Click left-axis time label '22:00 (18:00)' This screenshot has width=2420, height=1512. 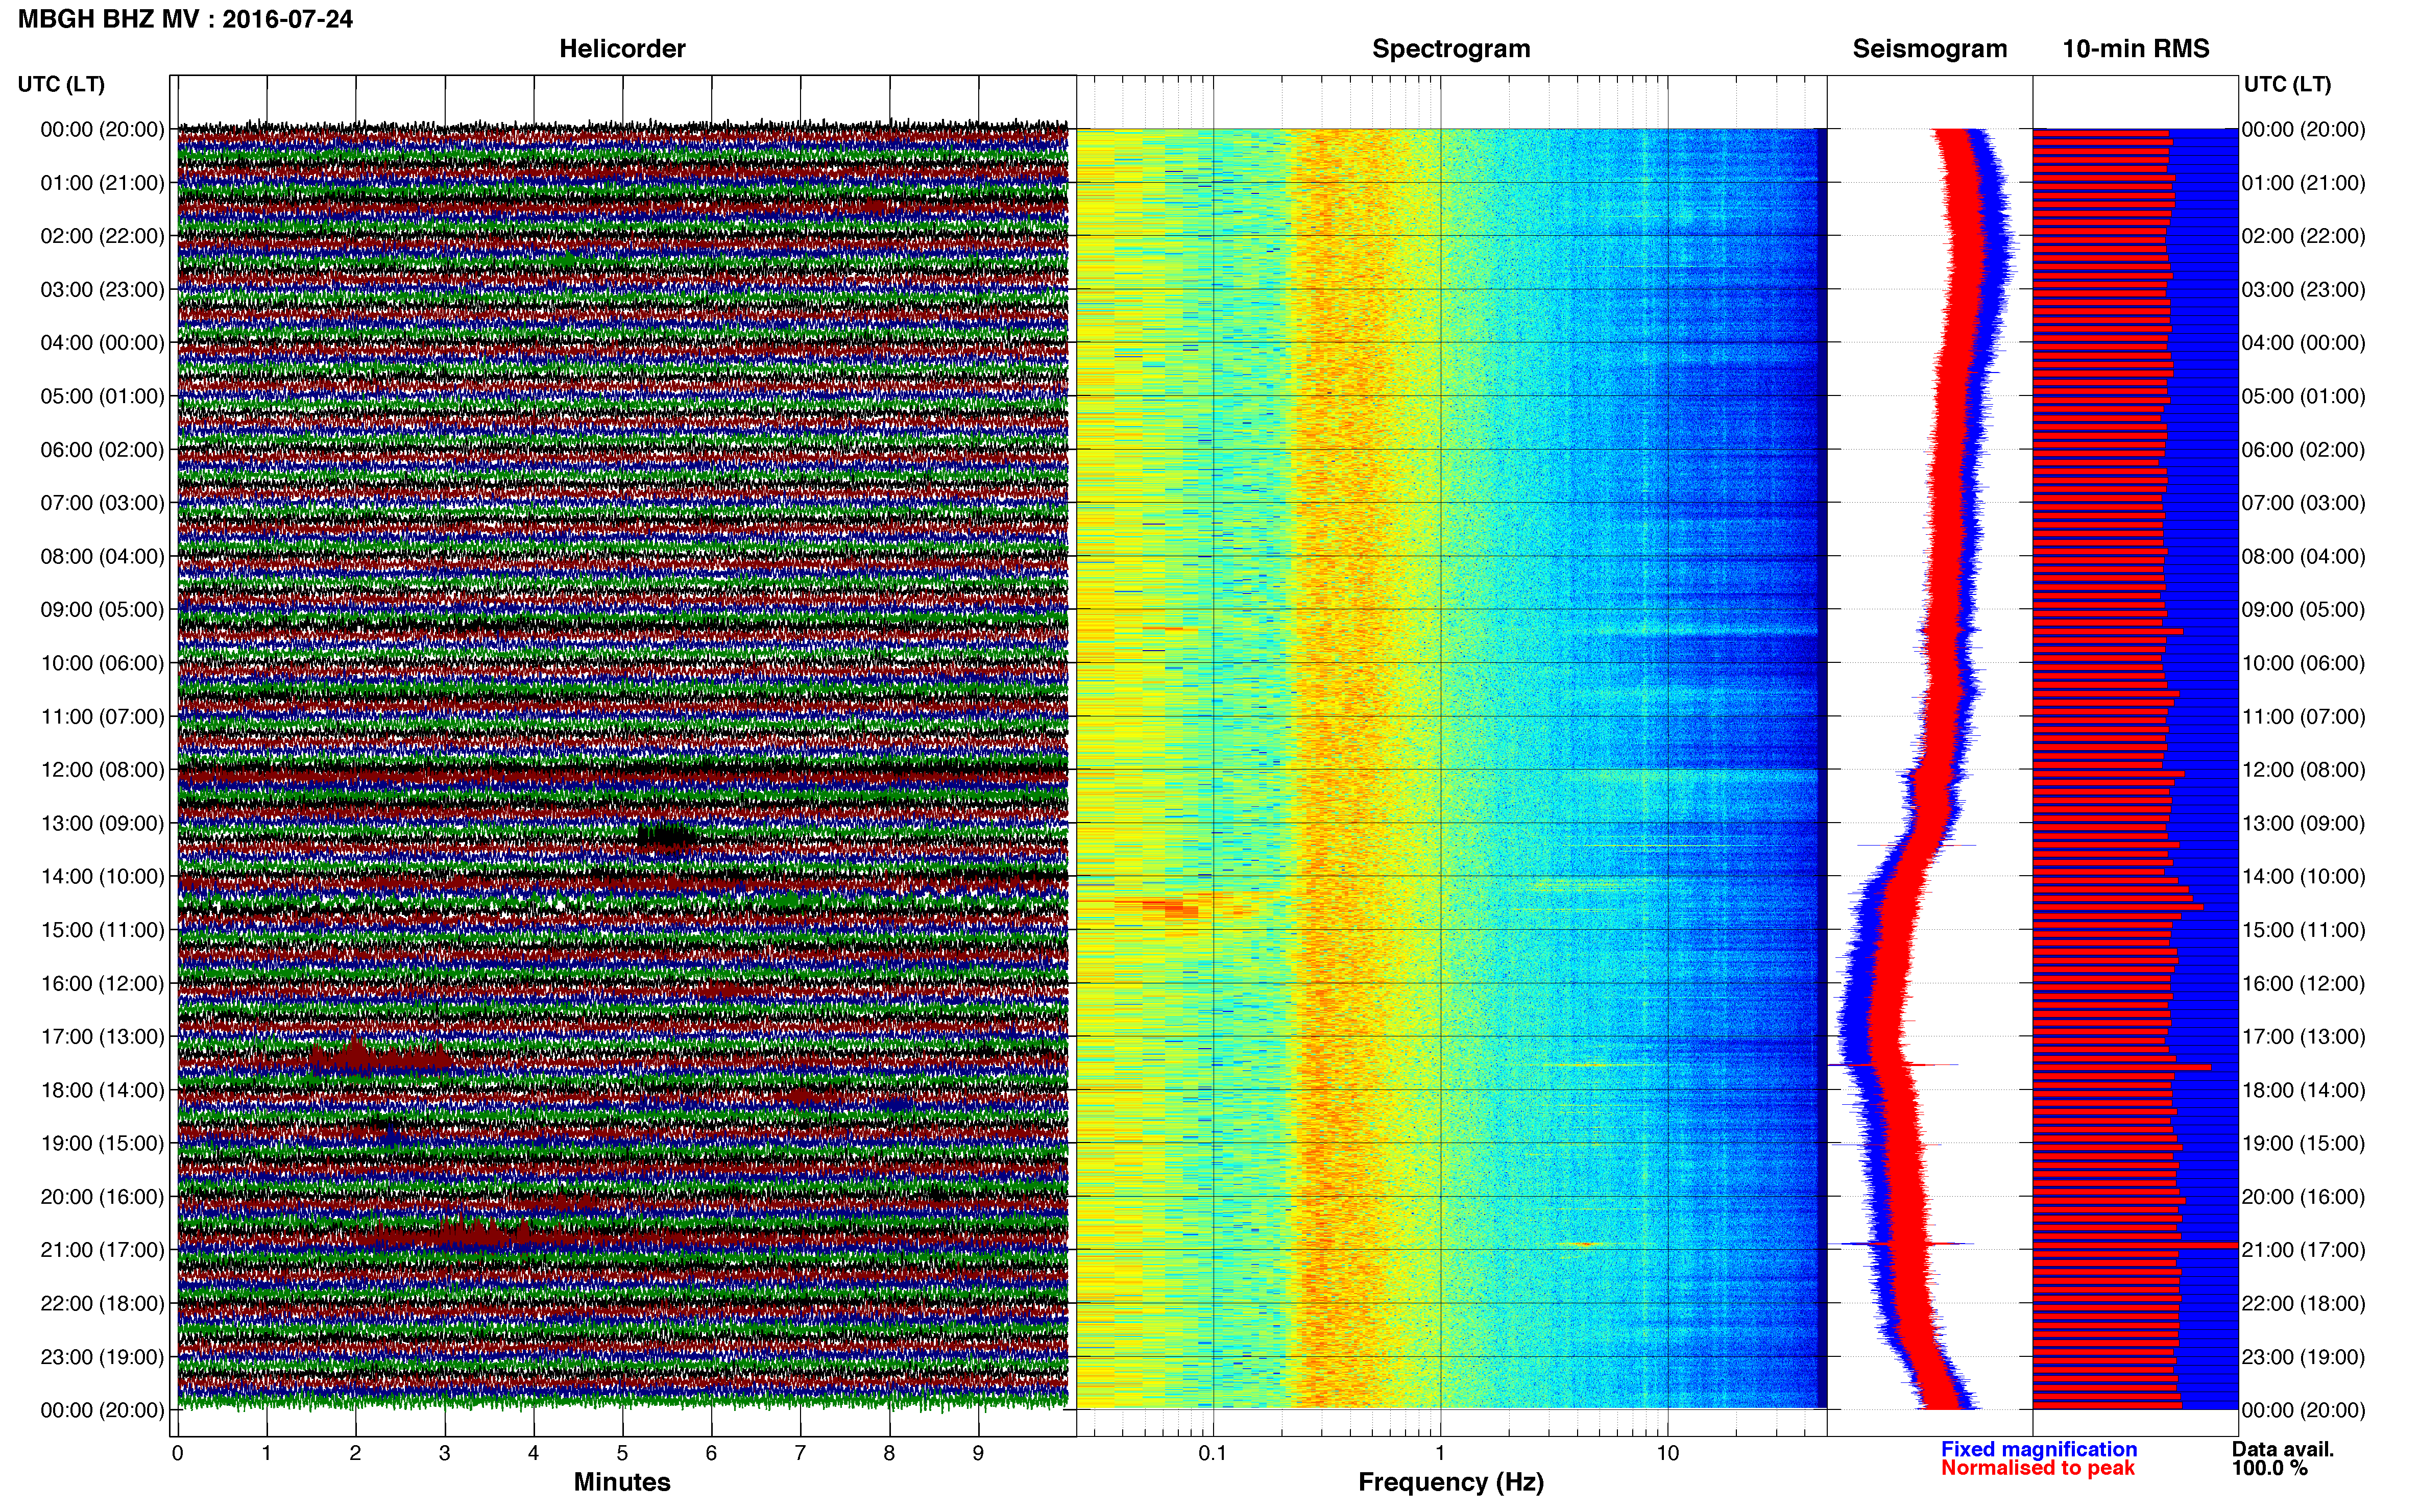[x=102, y=1304]
